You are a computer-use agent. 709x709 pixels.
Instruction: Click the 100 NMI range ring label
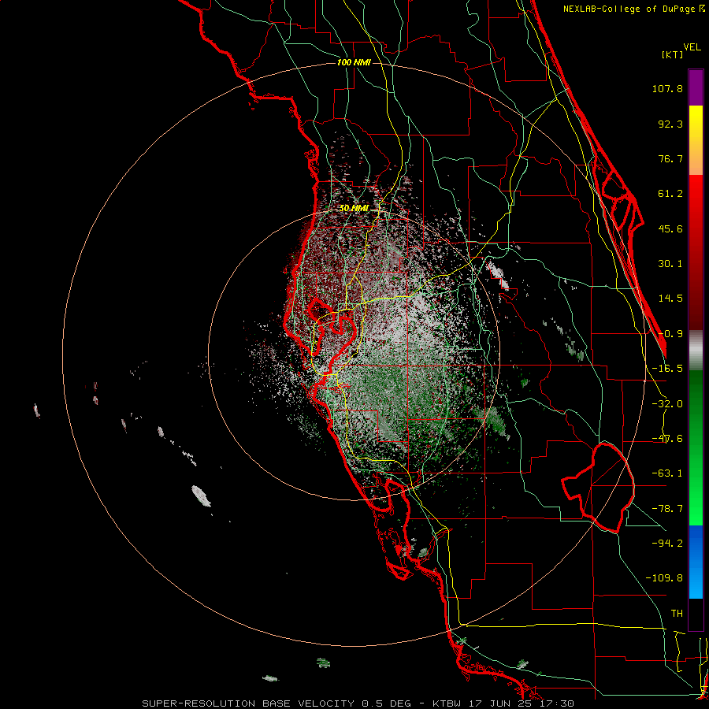tap(354, 62)
